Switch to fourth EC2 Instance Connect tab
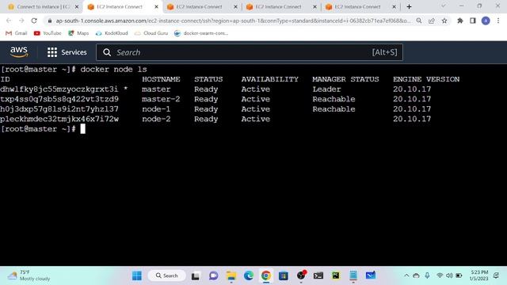The height and width of the screenshot is (285, 507). 278,7
